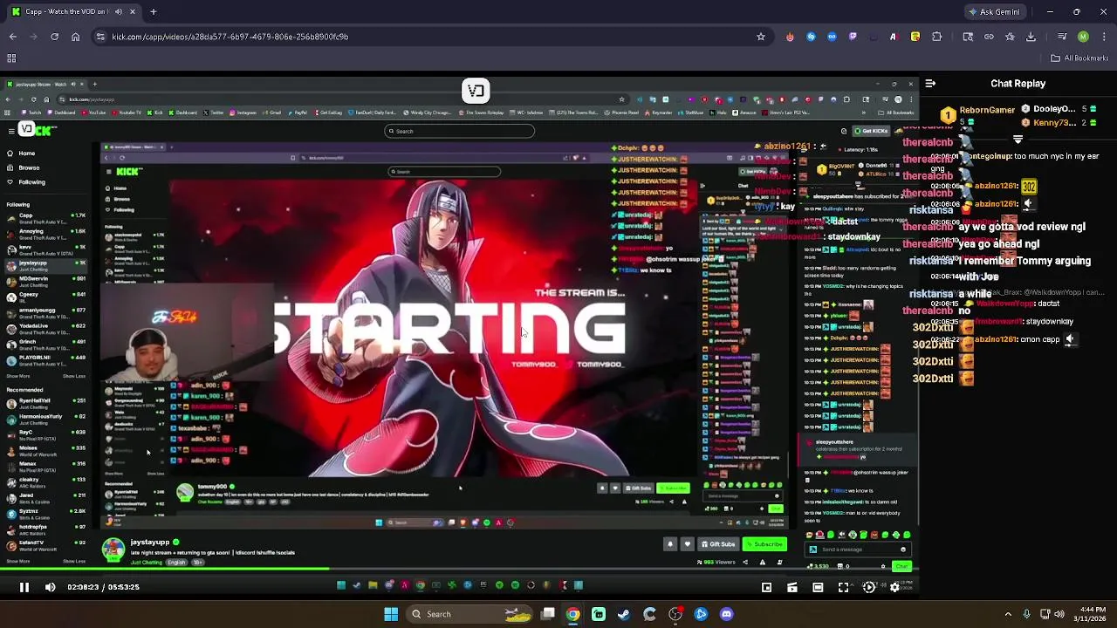Click the yellow extension icon in toolbar

915,37
